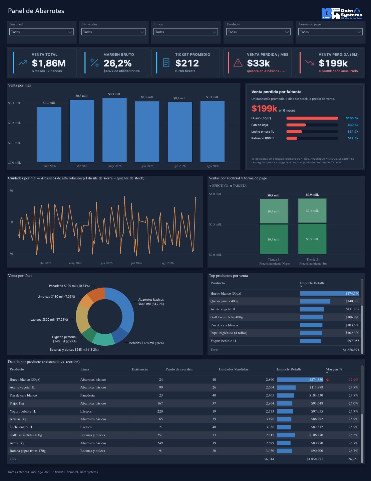Expand the Forma de pago dropdown
The image size is (371, 481).
(330, 32)
